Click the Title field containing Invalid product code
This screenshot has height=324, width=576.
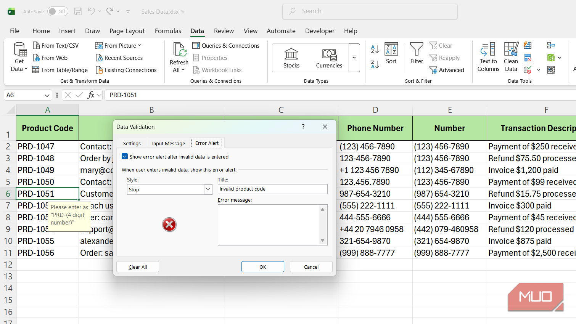pyautogui.click(x=273, y=189)
